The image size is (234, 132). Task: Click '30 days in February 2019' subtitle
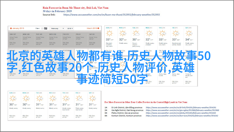click(57, 11)
